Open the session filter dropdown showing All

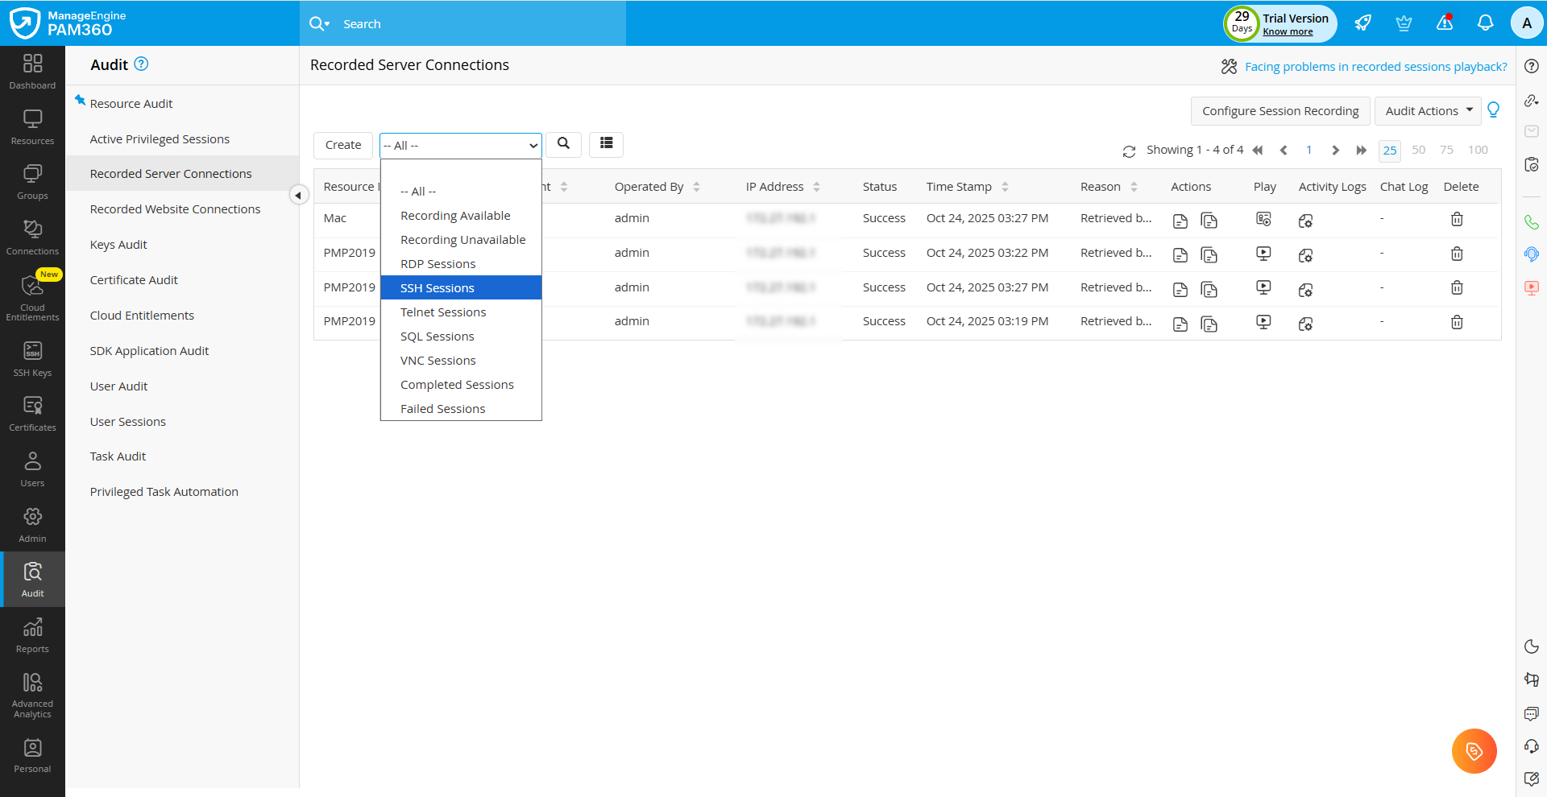pyautogui.click(x=460, y=146)
